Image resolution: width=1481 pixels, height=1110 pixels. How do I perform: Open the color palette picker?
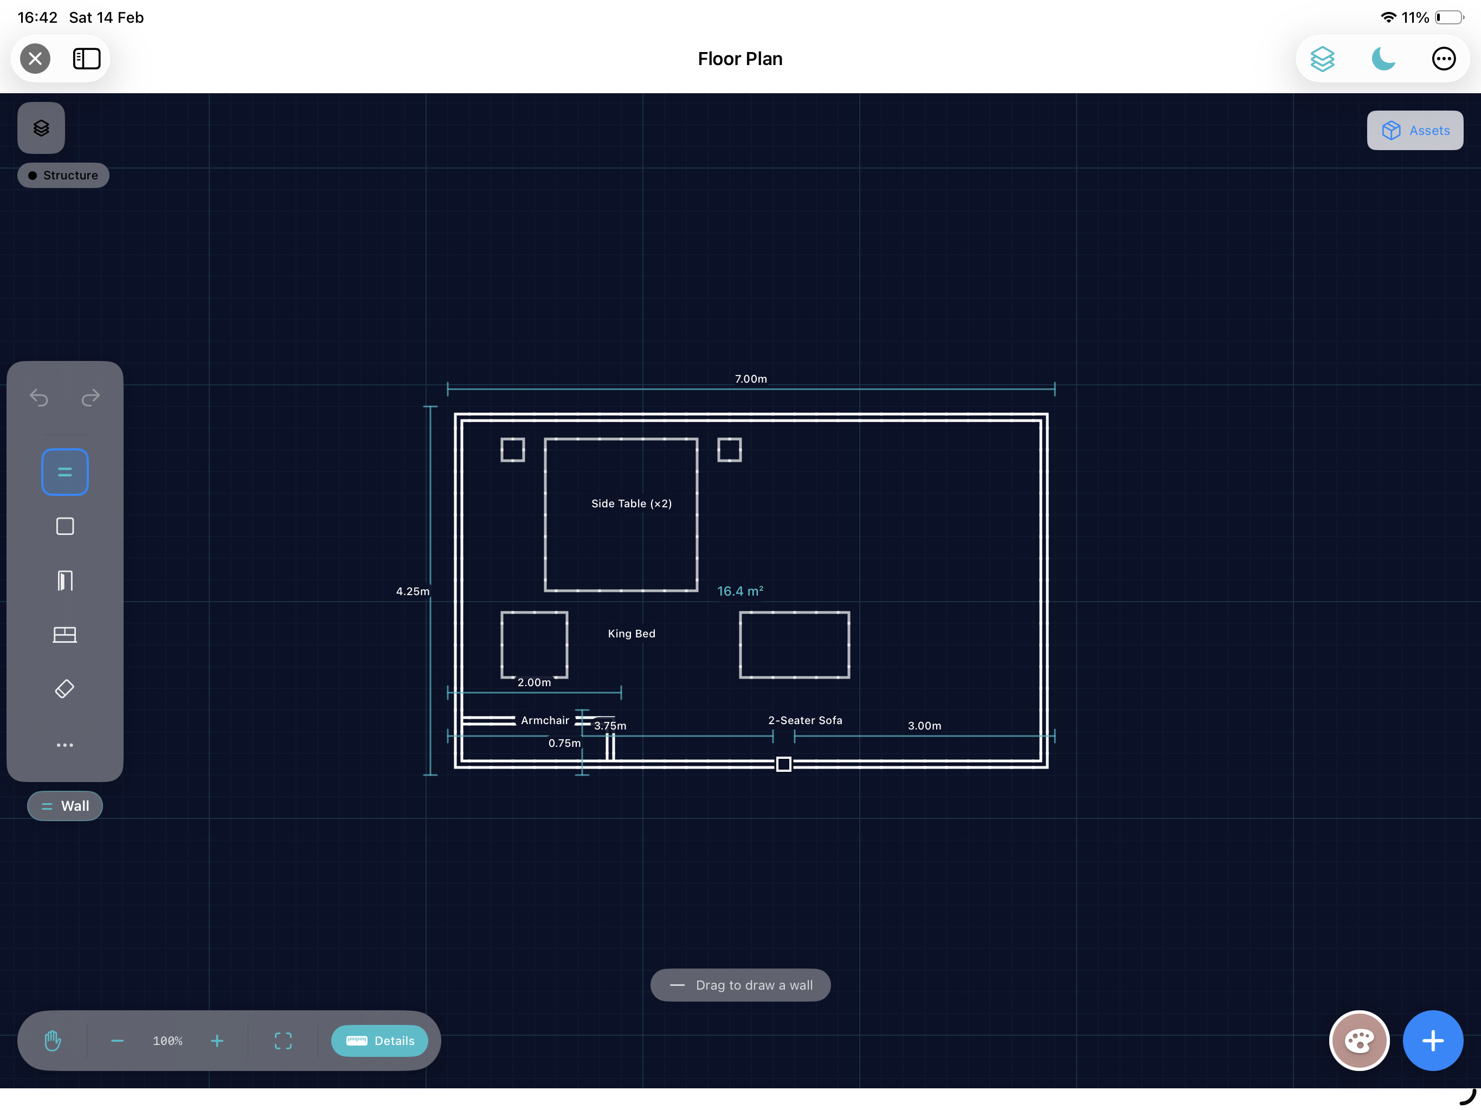click(x=1359, y=1041)
